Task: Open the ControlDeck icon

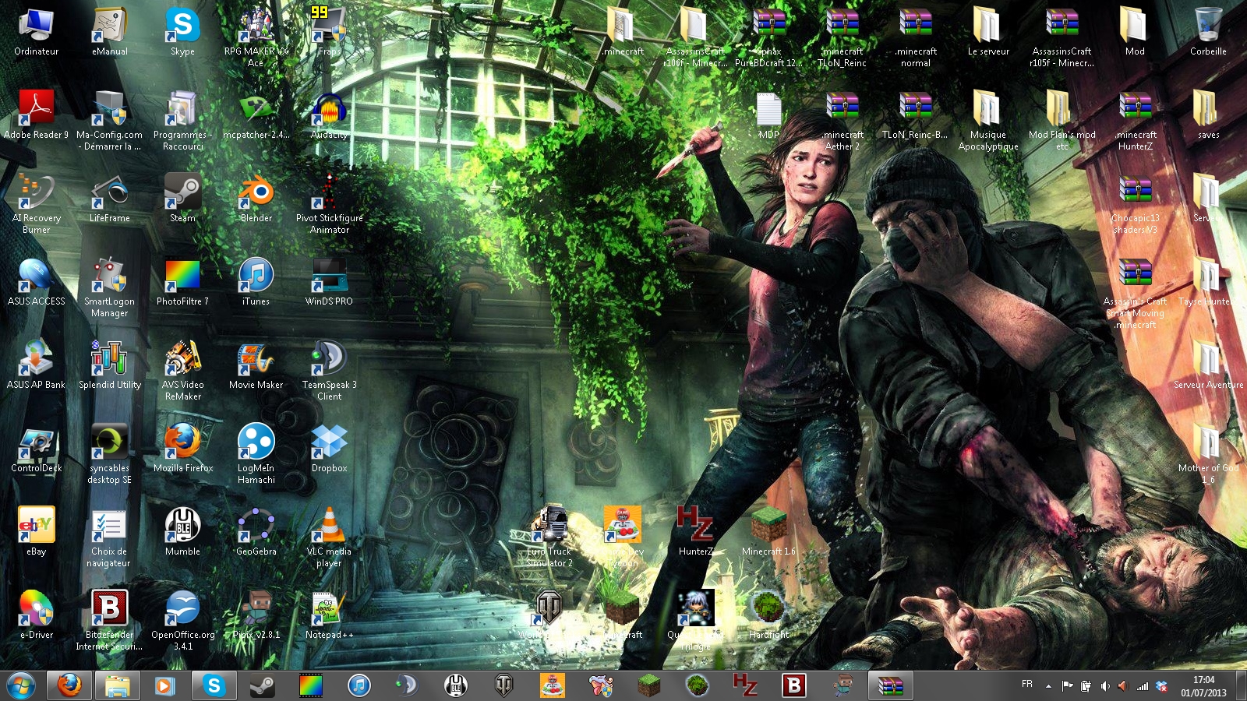Action: point(36,448)
